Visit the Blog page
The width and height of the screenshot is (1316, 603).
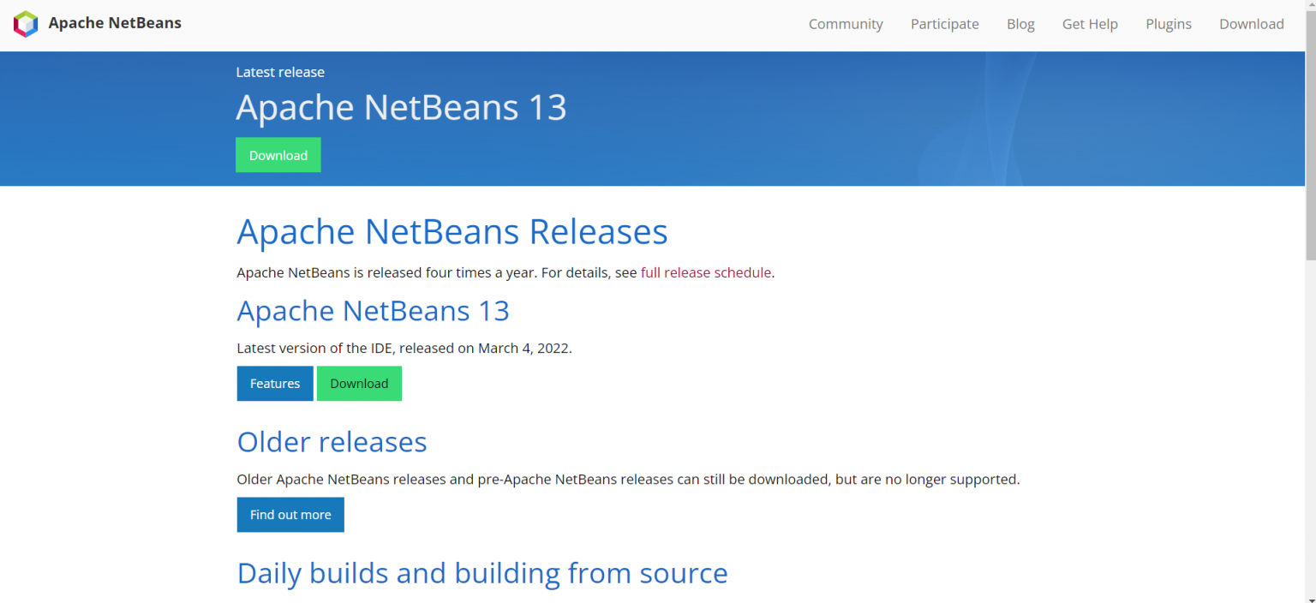tap(1020, 24)
